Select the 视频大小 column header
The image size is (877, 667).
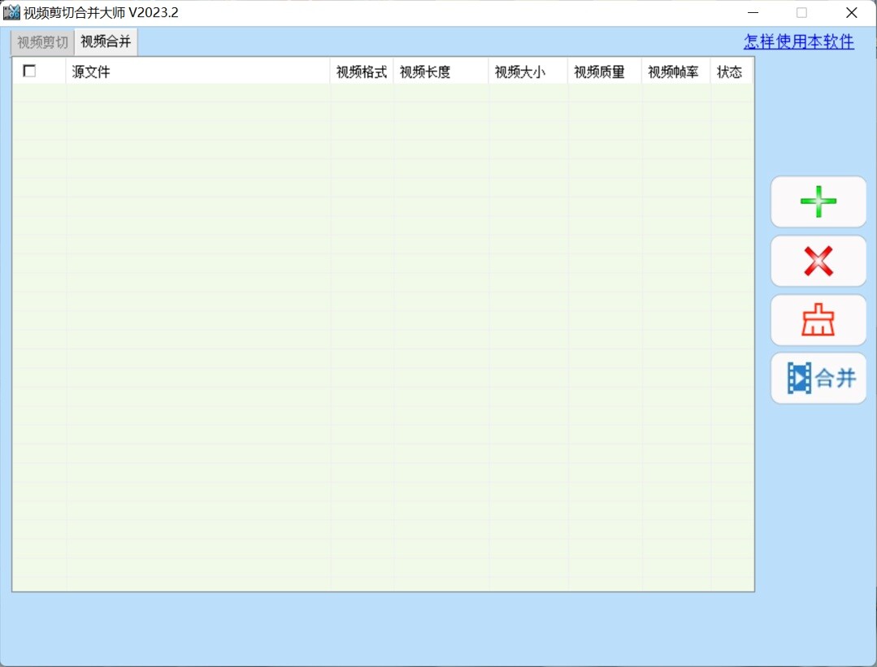click(x=527, y=71)
